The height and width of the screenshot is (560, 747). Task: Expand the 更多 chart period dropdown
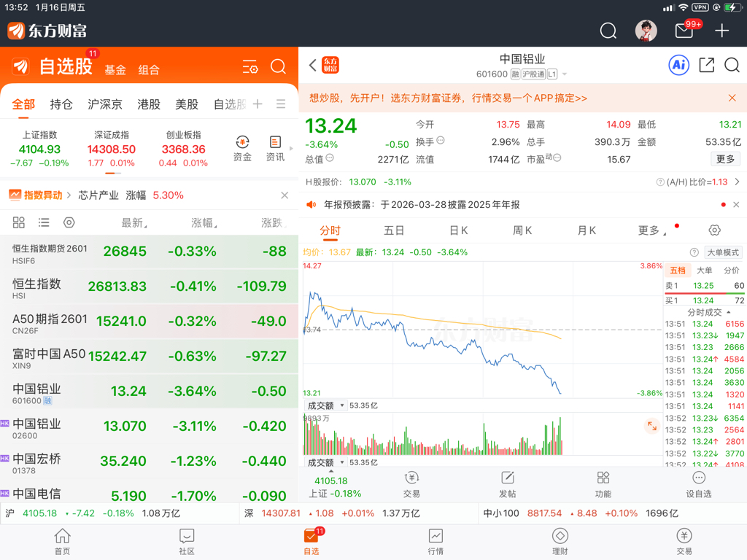coord(652,231)
